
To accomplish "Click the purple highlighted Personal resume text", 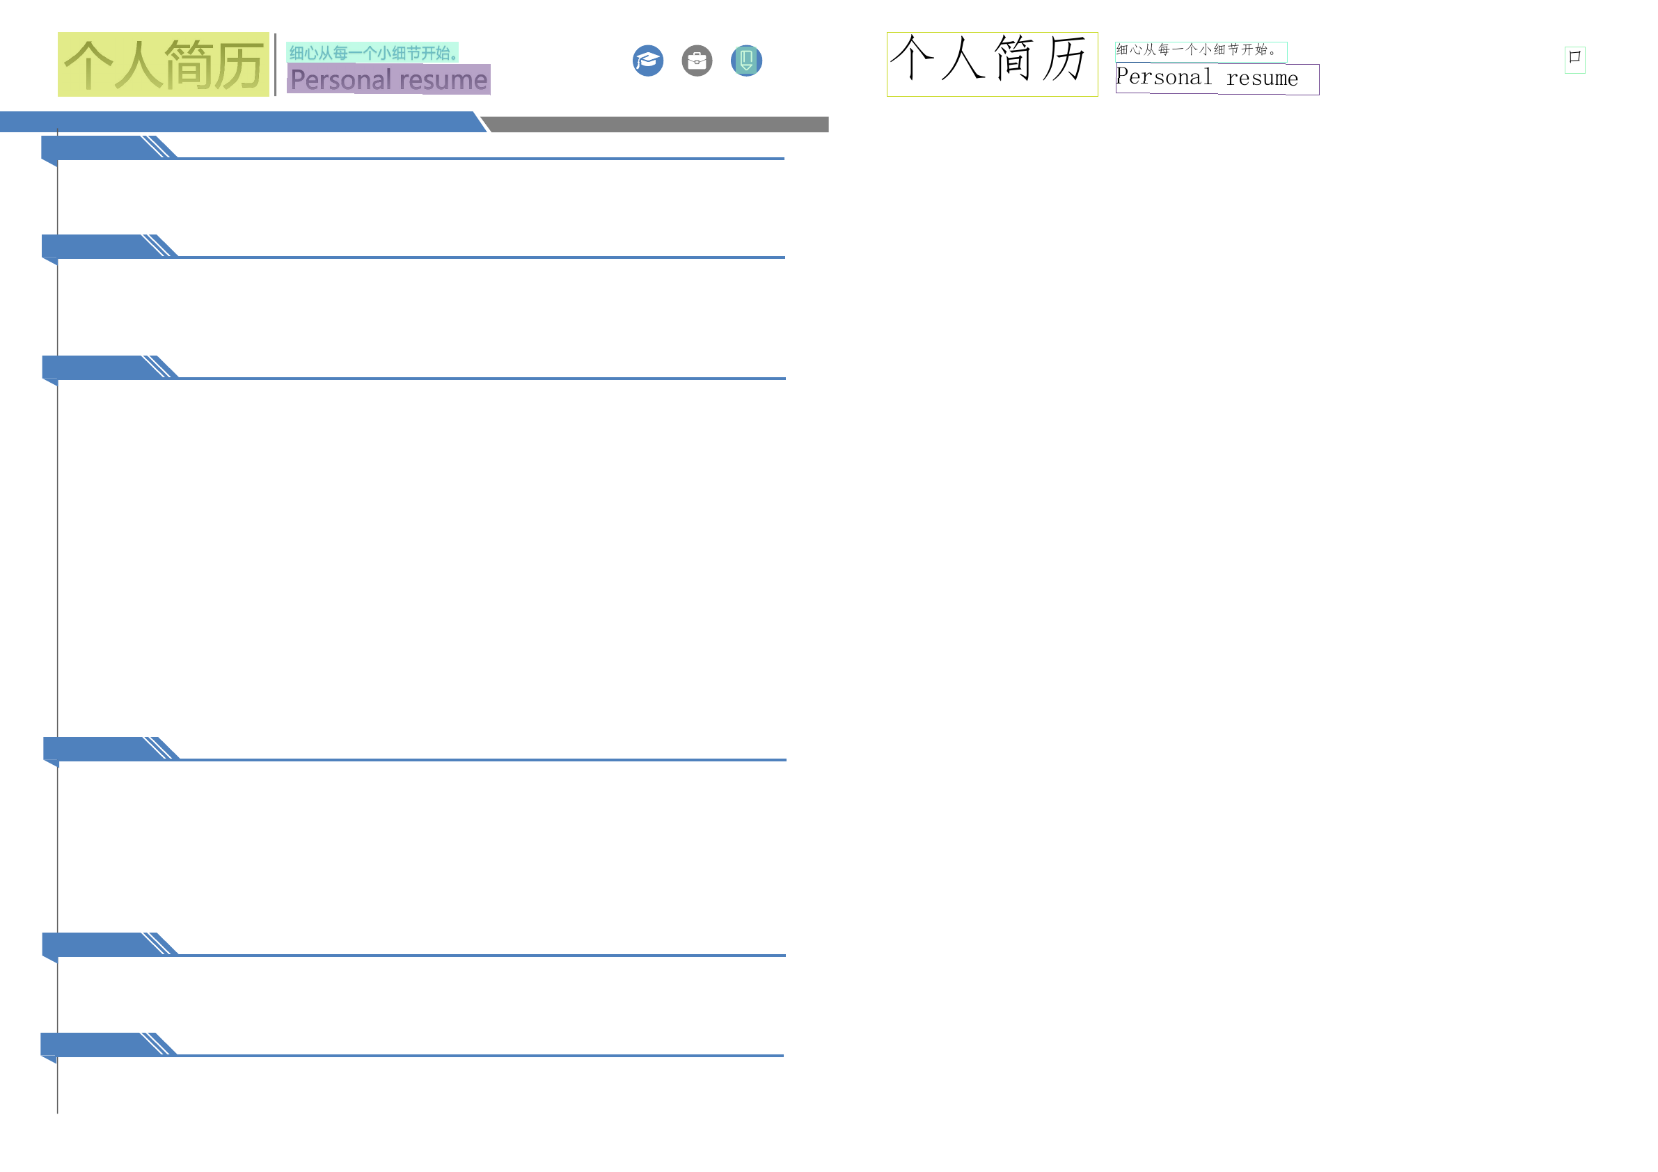I will (388, 79).
